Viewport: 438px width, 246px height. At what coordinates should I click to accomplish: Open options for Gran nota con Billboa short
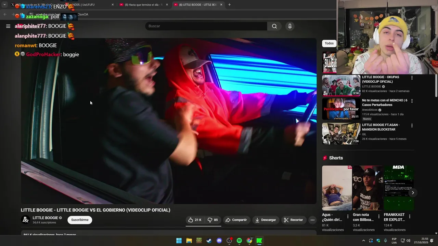coord(378,216)
